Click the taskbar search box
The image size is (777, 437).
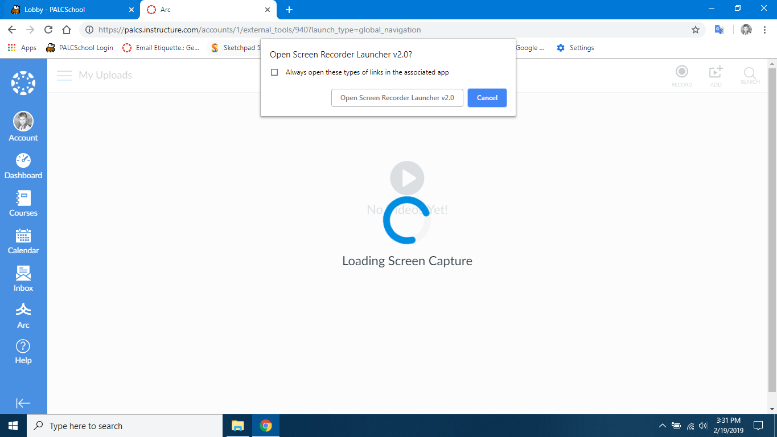[x=125, y=426]
